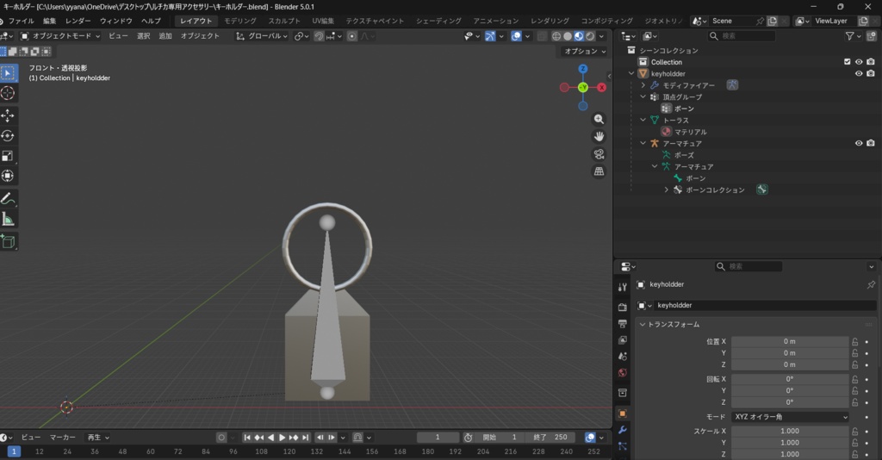The width and height of the screenshot is (882, 460).
Task: Select the Add Cube tool
Action: pyautogui.click(x=8, y=242)
